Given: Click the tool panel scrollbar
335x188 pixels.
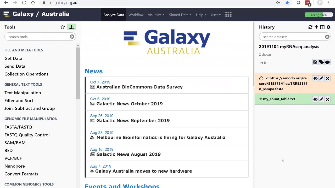Looking at the screenshot, I should click(78, 73).
